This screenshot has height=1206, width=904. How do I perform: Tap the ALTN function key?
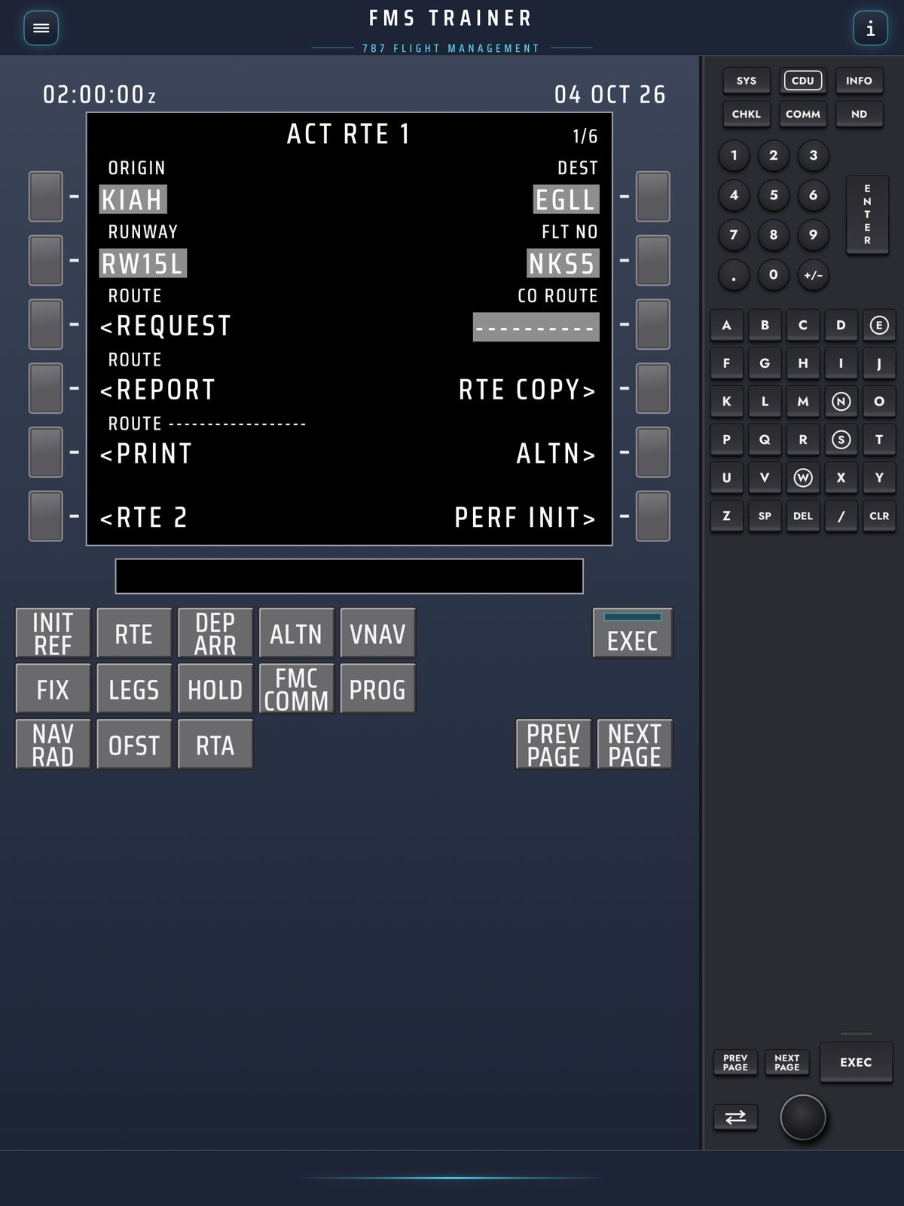(x=296, y=633)
